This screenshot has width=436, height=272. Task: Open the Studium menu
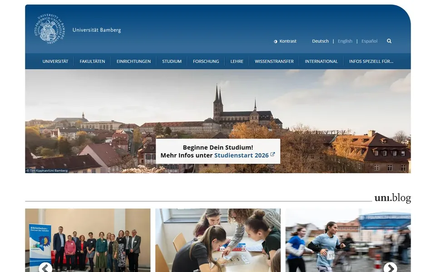(172, 61)
